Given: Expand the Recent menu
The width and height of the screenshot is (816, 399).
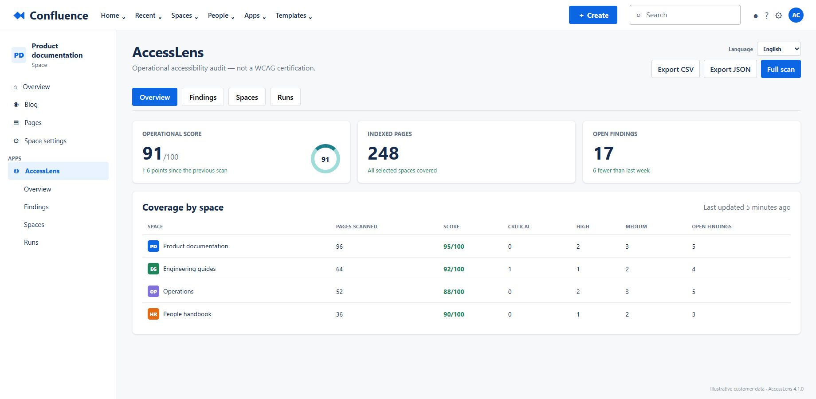Looking at the screenshot, I should tap(149, 16).
